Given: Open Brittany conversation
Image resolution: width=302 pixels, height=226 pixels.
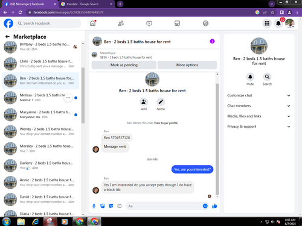Looking at the screenshot, I should click(x=40, y=46).
